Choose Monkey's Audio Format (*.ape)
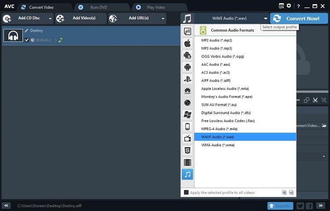This screenshot has width=330, height=211. pyautogui.click(x=245, y=96)
